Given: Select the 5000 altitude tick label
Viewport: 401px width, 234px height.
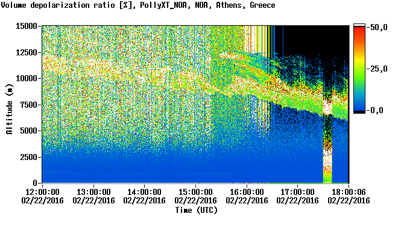Looking at the screenshot, I should tap(29, 131).
